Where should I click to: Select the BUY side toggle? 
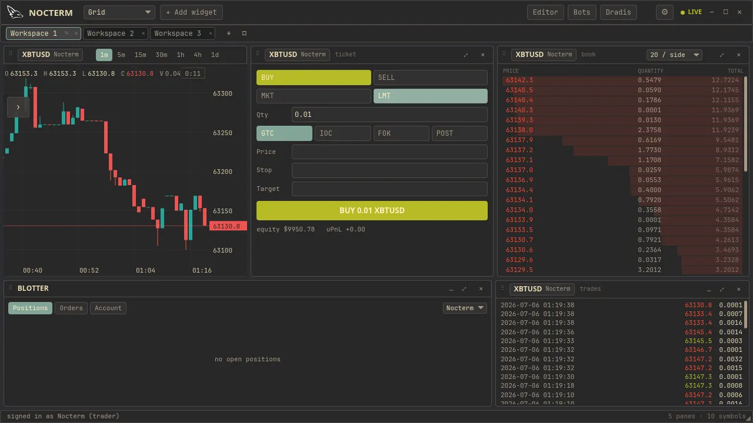click(x=314, y=78)
